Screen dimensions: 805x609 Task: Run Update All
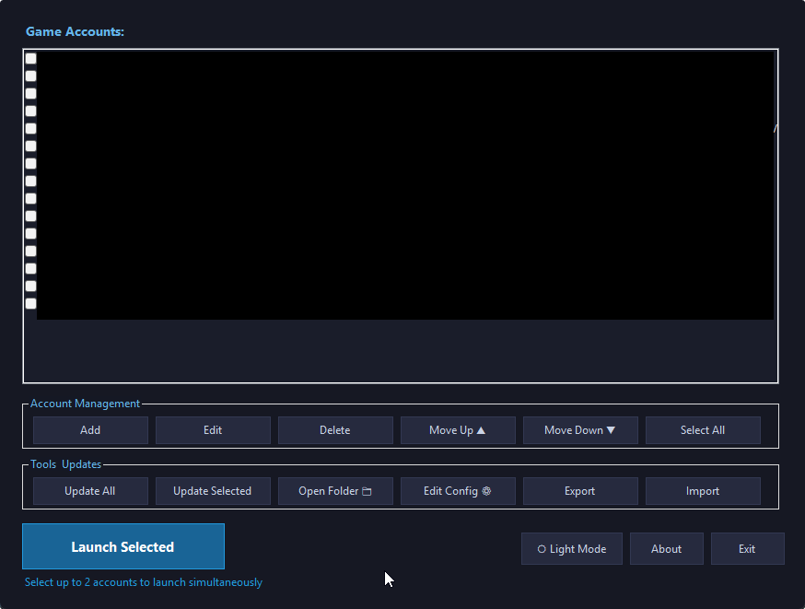[90, 491]
